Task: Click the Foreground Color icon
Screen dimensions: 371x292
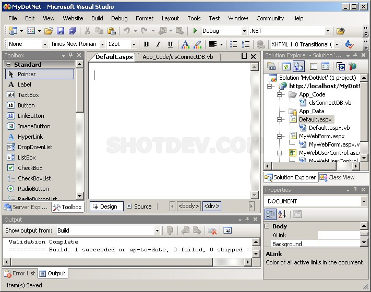Action: pos(185,44)
